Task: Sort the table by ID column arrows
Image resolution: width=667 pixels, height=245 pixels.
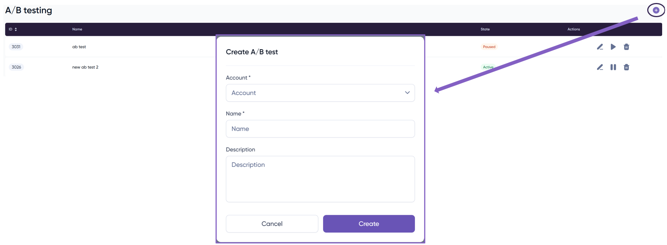Action: pos(16,29)
